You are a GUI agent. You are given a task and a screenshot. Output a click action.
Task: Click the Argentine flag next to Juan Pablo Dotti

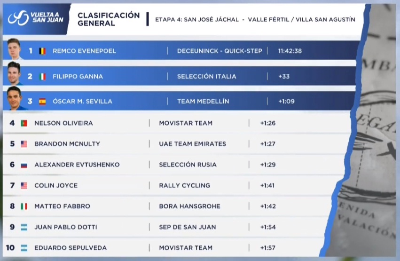point(24,227)
